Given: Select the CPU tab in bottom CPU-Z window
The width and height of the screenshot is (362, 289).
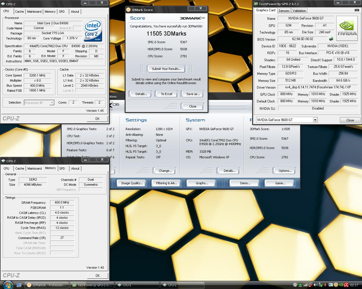Looking at the screenshot, I should [7, 168].
